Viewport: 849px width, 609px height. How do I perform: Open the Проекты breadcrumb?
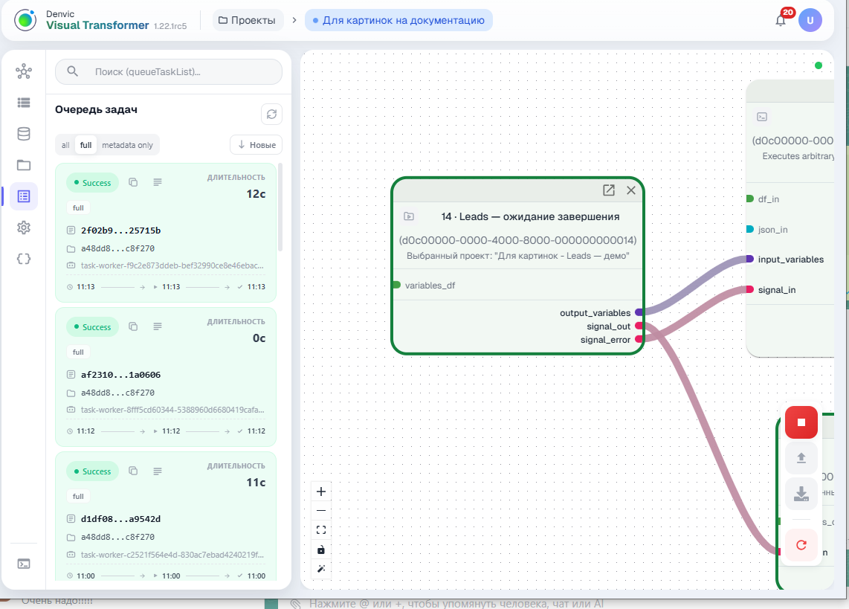click(x=247, y=21)
